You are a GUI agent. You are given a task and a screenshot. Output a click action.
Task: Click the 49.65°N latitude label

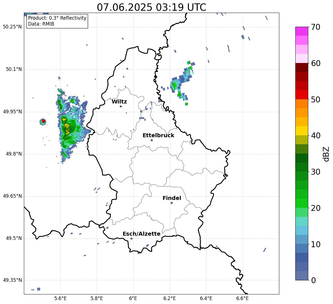click(x=12, y=196)
